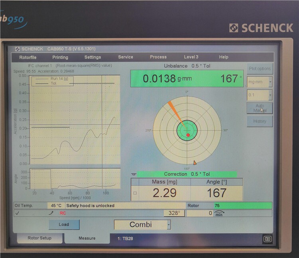The height and width of the screenshot is (258, 299).
Task: Click the correction plane icon left of Correction
Action: click(x=134, y=174)
